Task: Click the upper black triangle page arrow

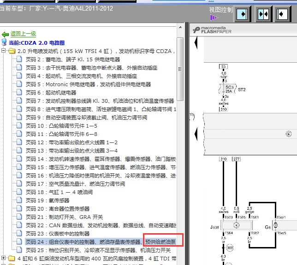Action: click(196, 43)
